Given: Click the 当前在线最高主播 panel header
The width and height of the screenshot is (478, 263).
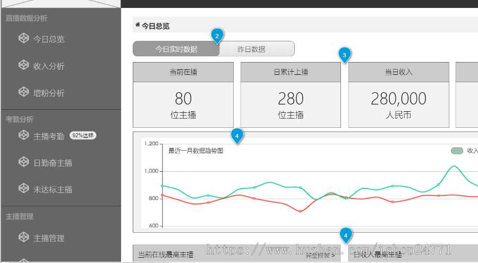Looking at the screenshot, I should [236, 253].
